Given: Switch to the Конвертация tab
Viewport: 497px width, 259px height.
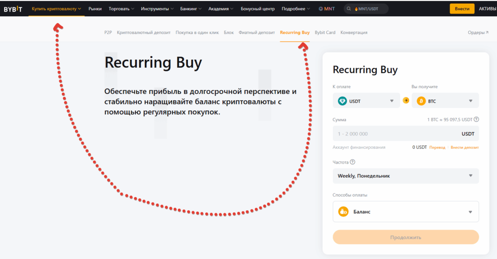Looking at the screenshot, I should tap(354, 33).
